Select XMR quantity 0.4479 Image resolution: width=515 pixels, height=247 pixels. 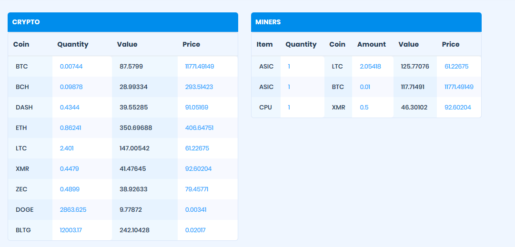[70, 169]
